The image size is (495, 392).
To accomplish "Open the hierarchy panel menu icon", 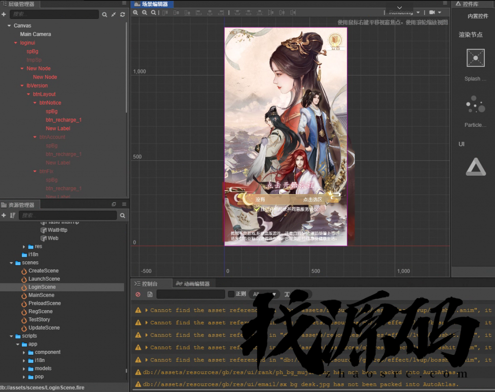I will pos(124,3).
